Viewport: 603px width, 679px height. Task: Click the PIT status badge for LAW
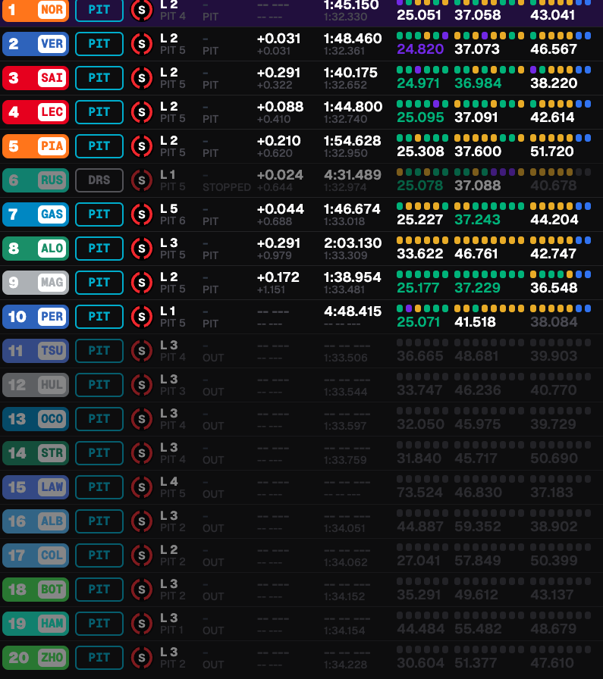pos(99,487)
